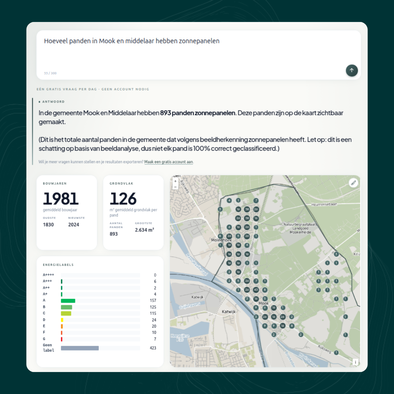Zoom out on the map
Viewport: 394px width, 394px height.
(175, 187)
